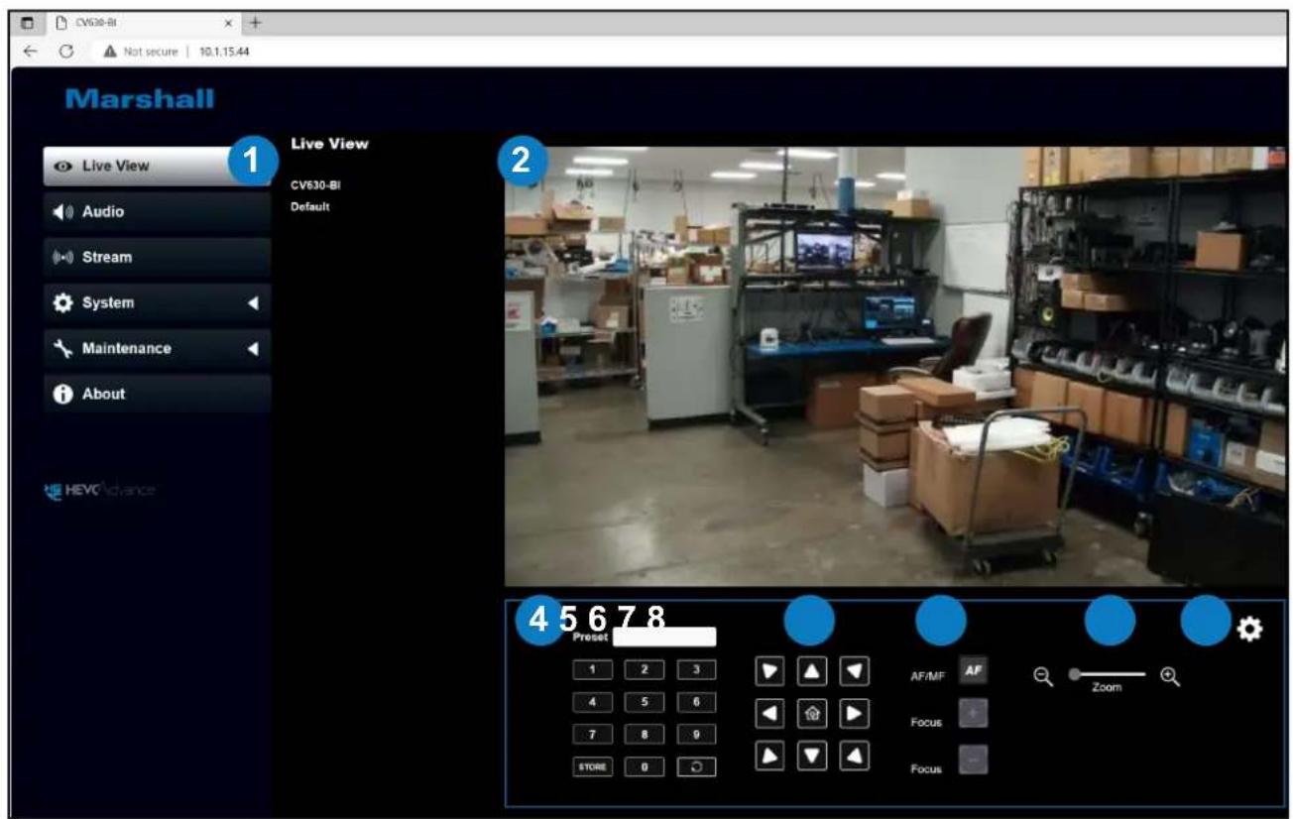This screenshot has height=819, width=1293.
Task: Toggle the AF autofocus button
Action: pos(973,670)
